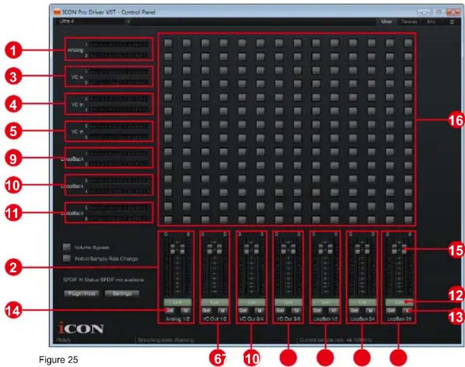The height and width of the screenshot is (367, 465).
Task: Toggle Link on the Analog 1/2 strip
Action: pyautogui.click(x=178, y=302)
